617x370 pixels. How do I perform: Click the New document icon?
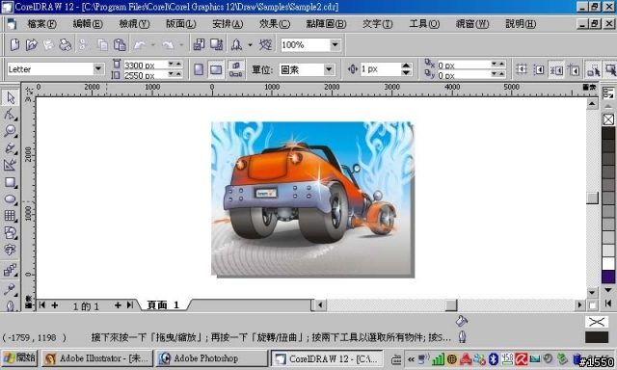coord(14,45)
